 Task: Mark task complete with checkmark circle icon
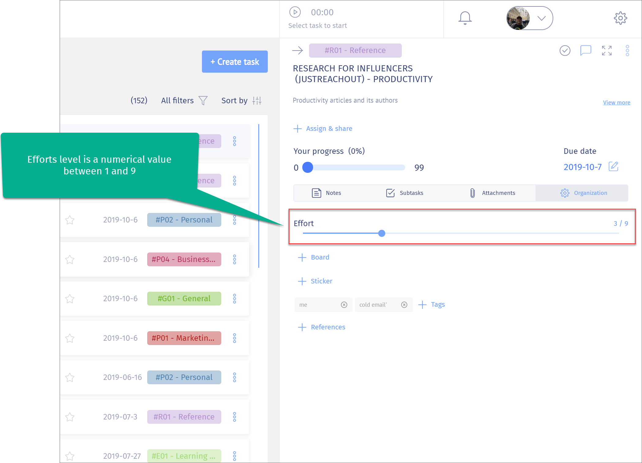(x=565, y=50)
